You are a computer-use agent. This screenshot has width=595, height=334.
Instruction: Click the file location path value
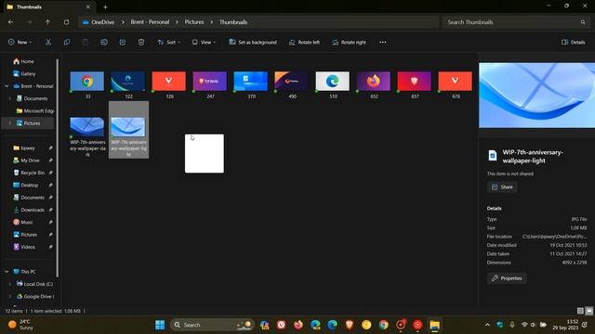click(x=554, y=237)
